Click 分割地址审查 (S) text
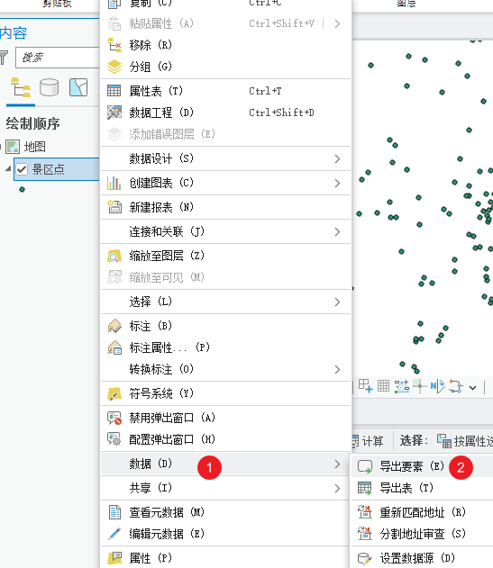 (x=423, y=534)
